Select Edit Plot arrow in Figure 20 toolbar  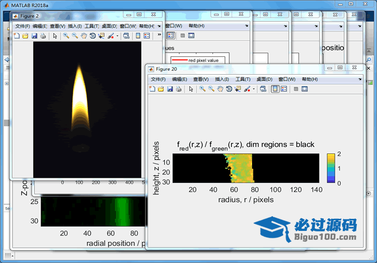coord(191,89)
